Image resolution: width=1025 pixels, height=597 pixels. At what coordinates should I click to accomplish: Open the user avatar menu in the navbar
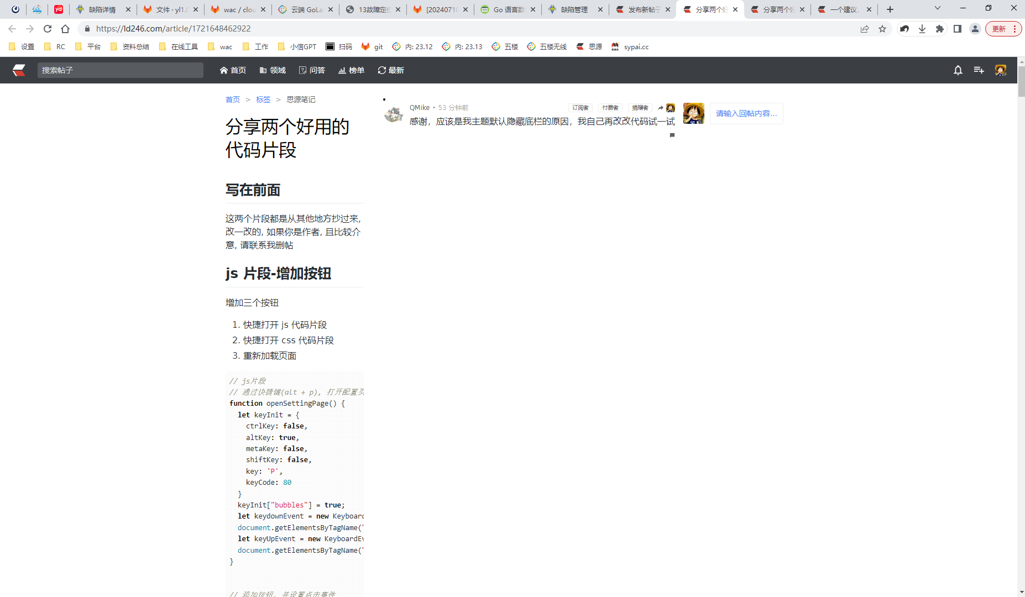click(x=1001, y=70)
